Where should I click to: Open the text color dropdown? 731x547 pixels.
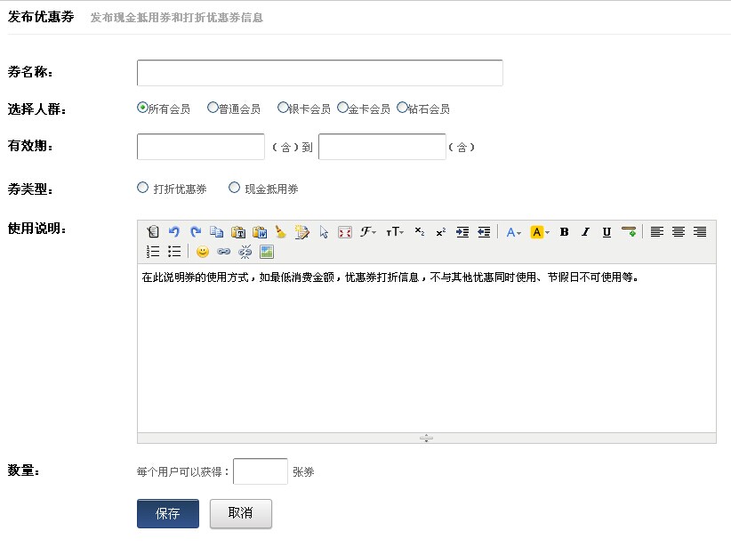(x=514, y=232)
